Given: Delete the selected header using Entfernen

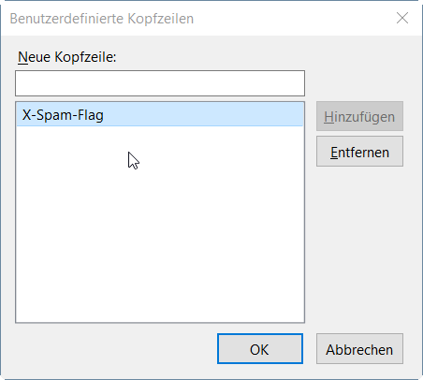Looking at the screenshot, I should (x=359, y=152).
